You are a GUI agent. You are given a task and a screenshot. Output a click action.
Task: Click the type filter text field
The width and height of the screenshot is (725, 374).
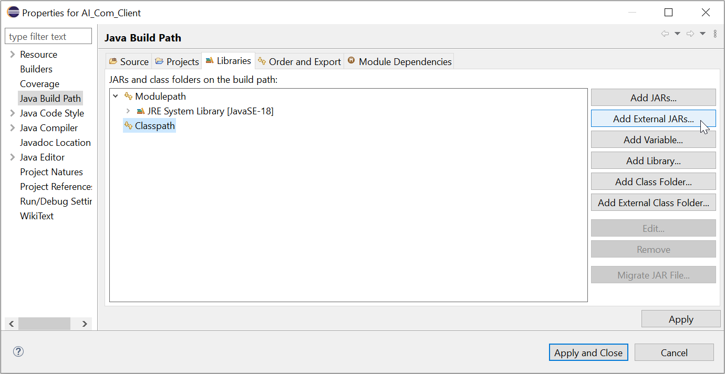(48, 36)
